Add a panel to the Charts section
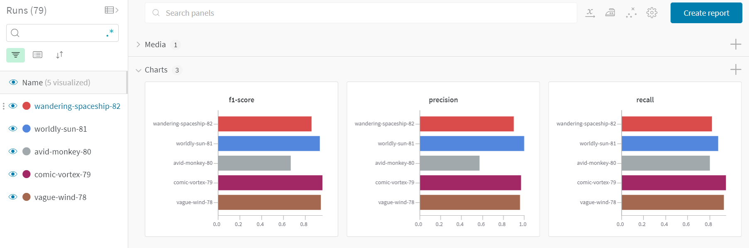This screenshot has width=749, height=248. click(735, 70)
